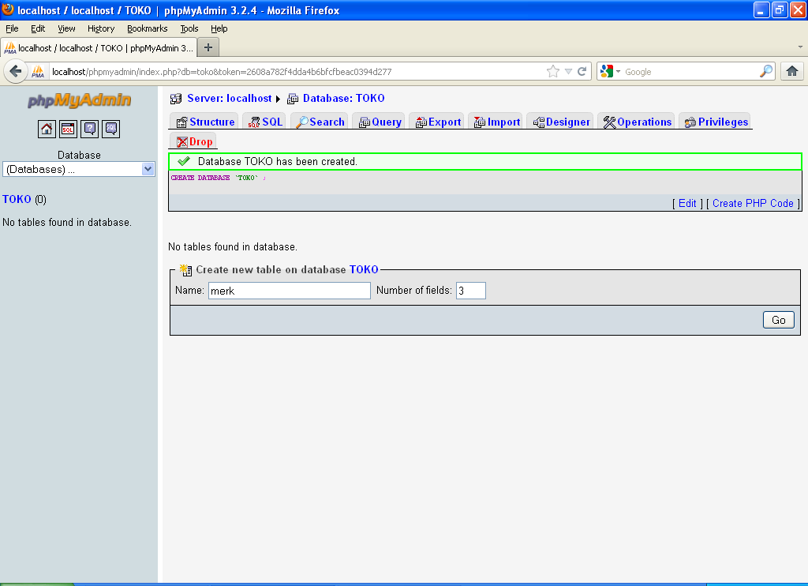
Task: Open the Tools menu
Action: 189,28
